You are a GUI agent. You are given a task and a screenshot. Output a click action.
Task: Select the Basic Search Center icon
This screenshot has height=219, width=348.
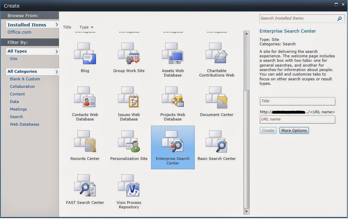(x=217, y=141)
